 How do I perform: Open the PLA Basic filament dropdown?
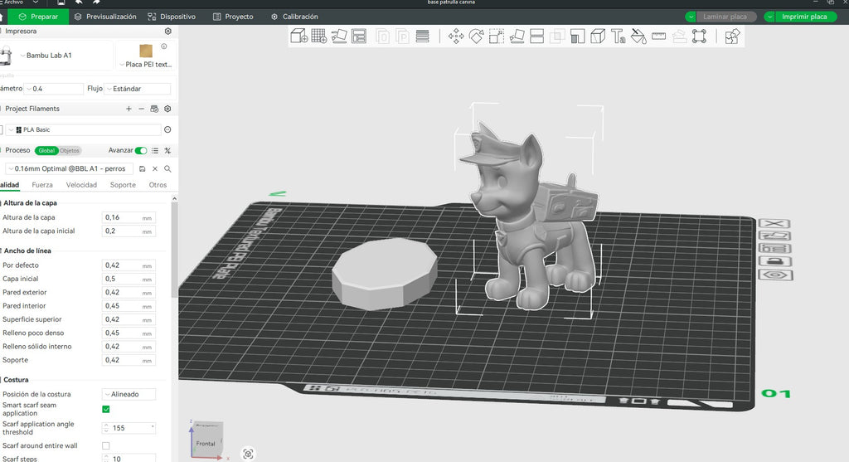84,129
